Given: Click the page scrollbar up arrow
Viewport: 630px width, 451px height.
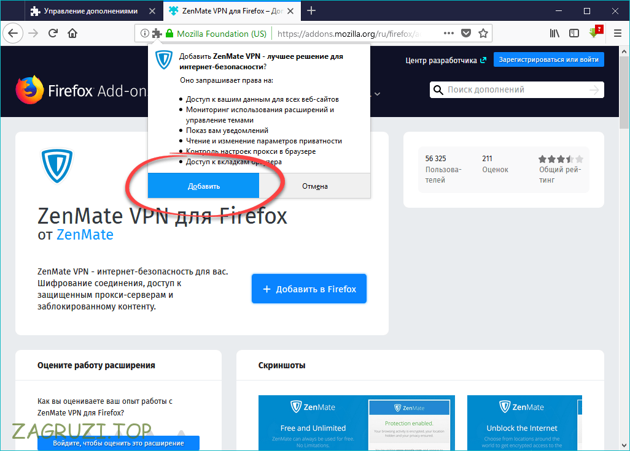Looking at the screenshot, I should pos(624,51).
